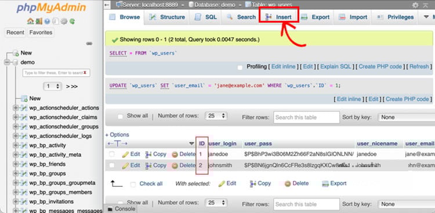The height and width of the screenshot is (213, 435).
Task: Edit selected rows in With selected bar
Action: pos(227,183)
